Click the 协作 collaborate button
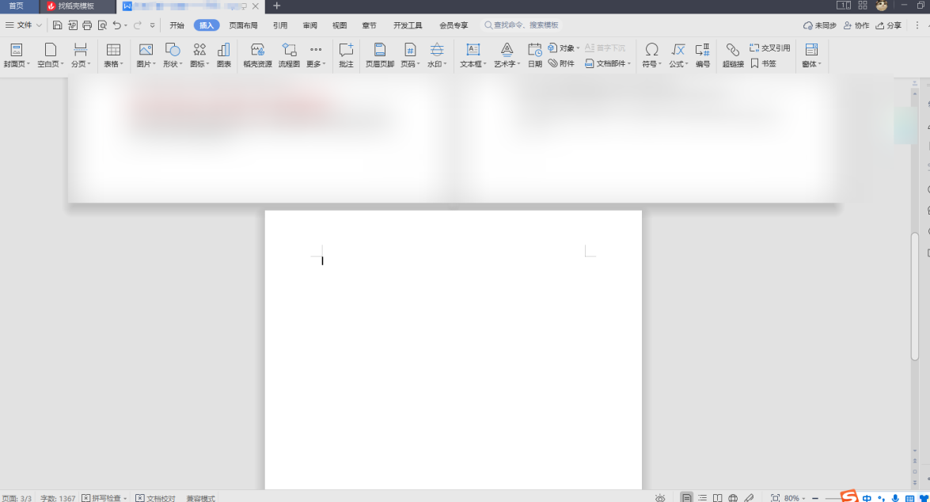Image resolution: width=930 pixels, height=502 pixels. coord(856,25)
